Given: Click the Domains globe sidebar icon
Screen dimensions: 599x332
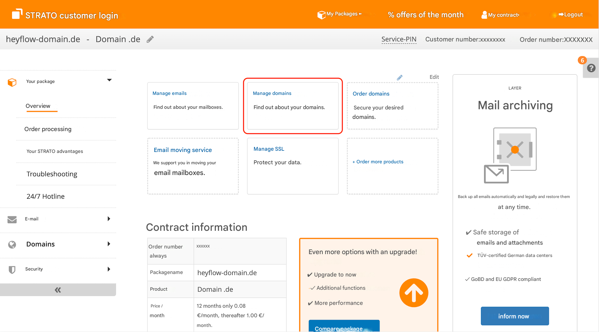Looking at the screenshot, I should pos(12,245).
